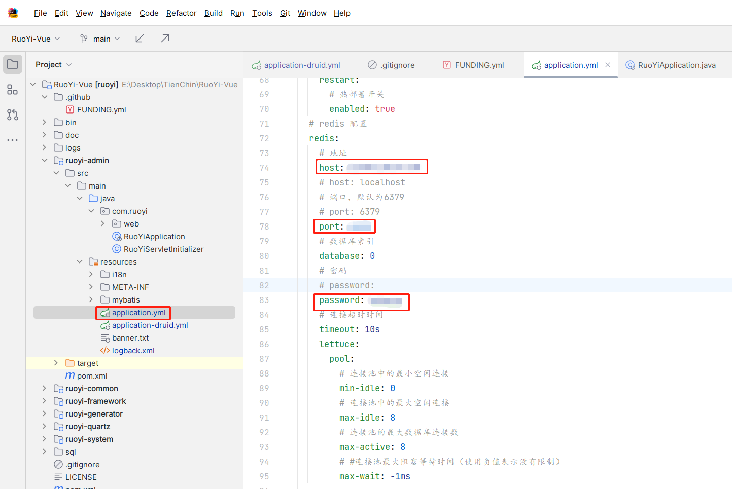Click the 'max-wait: -1ms' code line

tap(375, 476)
